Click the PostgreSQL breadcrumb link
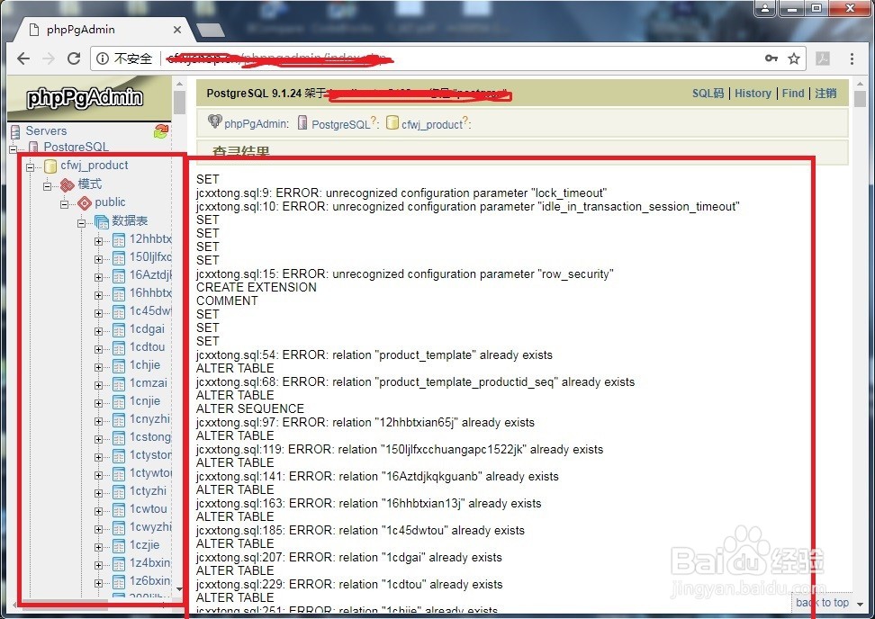The width and height of the screenshot is (875, 619). (x=340, y=124)
